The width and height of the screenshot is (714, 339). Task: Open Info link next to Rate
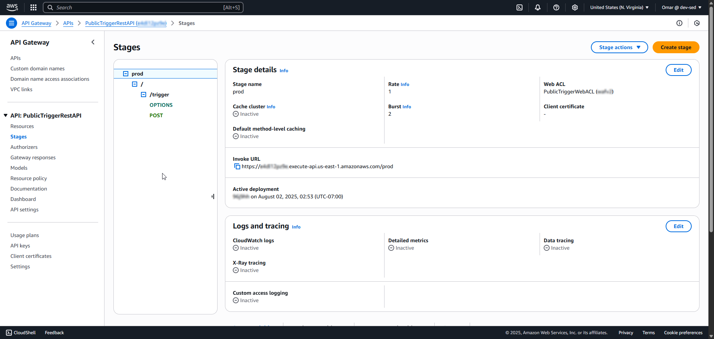tap(405, 84)
